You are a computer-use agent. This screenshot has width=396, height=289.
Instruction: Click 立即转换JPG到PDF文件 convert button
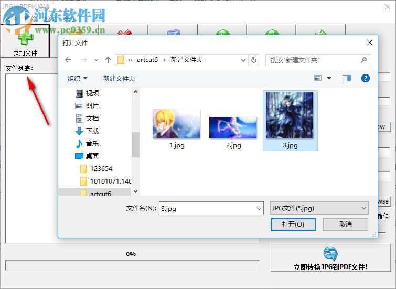pos(330,258)
